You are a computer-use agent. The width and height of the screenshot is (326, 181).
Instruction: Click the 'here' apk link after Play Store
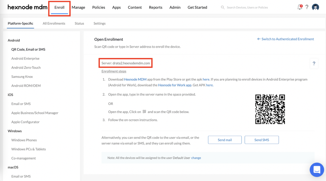[206, 79]
